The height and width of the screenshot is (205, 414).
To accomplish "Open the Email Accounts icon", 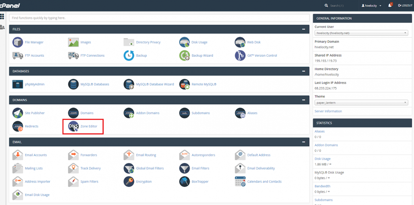I will 18,155.
